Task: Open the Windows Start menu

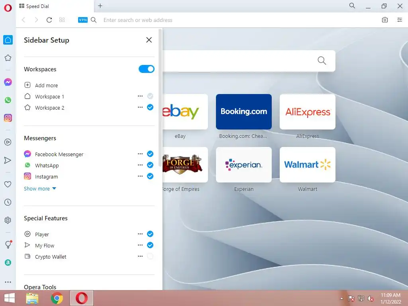Action: [x=10, y=298]
